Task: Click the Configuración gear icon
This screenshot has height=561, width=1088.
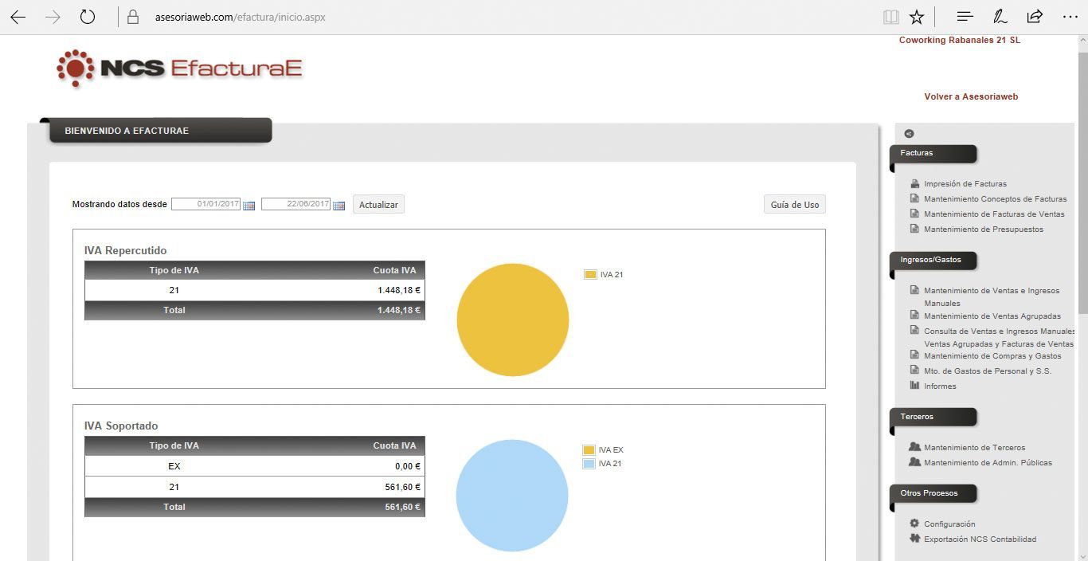Action: (914, 524)
